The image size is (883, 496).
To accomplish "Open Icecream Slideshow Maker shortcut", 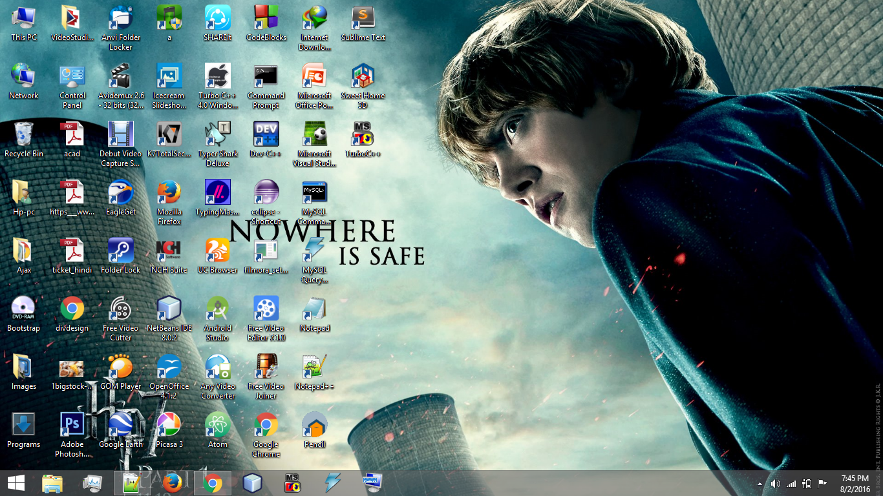I will [x=169, y=87].
